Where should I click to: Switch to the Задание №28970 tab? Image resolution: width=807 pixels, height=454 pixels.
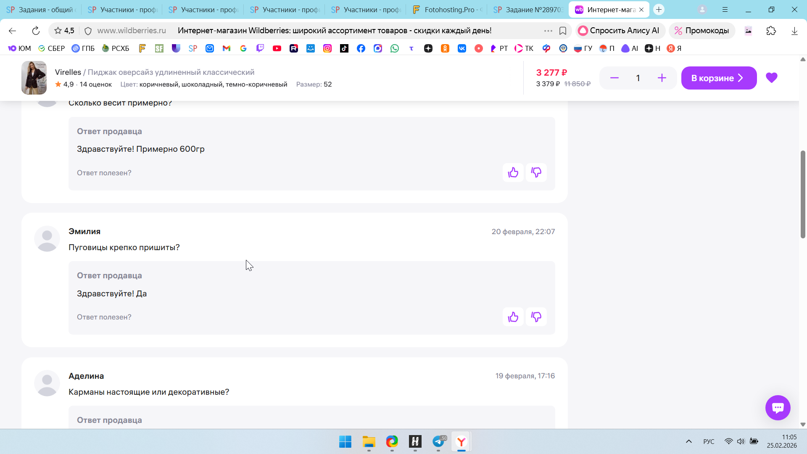click(529, 9)
